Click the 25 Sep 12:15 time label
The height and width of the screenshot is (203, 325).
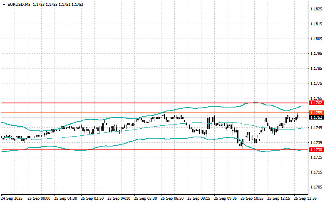(x=278, y=198)
